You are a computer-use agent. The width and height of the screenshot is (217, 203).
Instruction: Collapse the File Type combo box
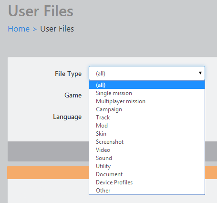[x=147, y=73]
